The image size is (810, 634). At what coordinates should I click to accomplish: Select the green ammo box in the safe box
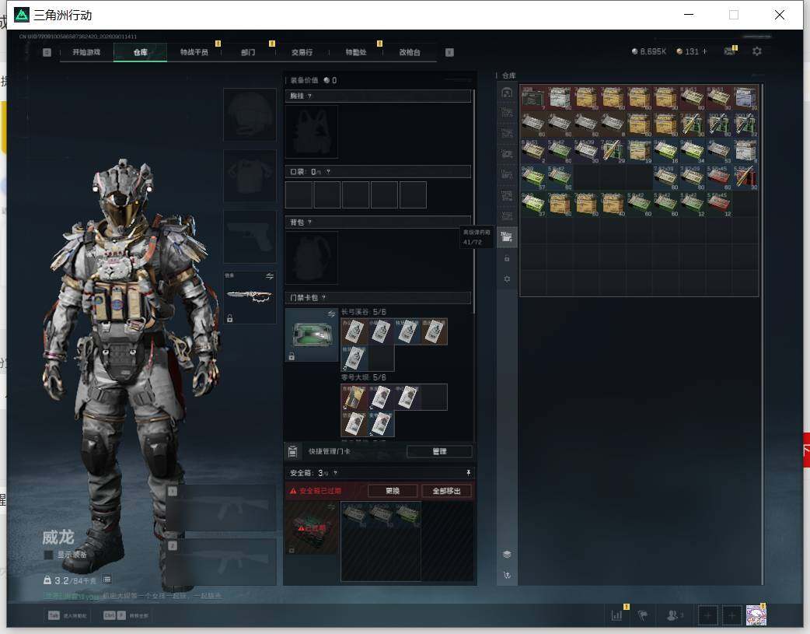[x=407, y=515]
